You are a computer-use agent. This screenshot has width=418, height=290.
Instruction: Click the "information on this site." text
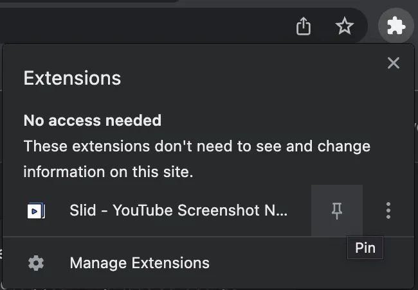tap(108, 172)
